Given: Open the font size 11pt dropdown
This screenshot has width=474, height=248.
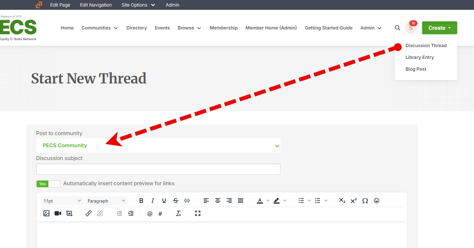Looking at the screenshot, I should pos(62,201).
